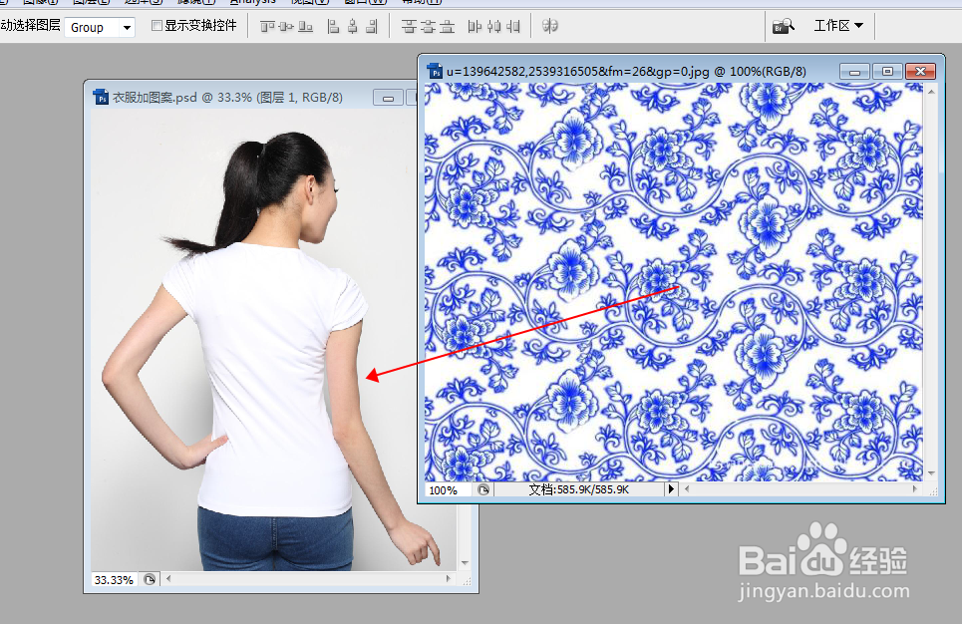The height and width of the screenshot is (624, 962).
Task: Click the Distribute top edges icon
Action: tap(409, 26)
